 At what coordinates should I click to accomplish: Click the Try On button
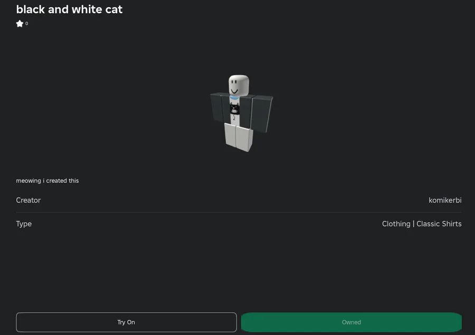(126, 322)
